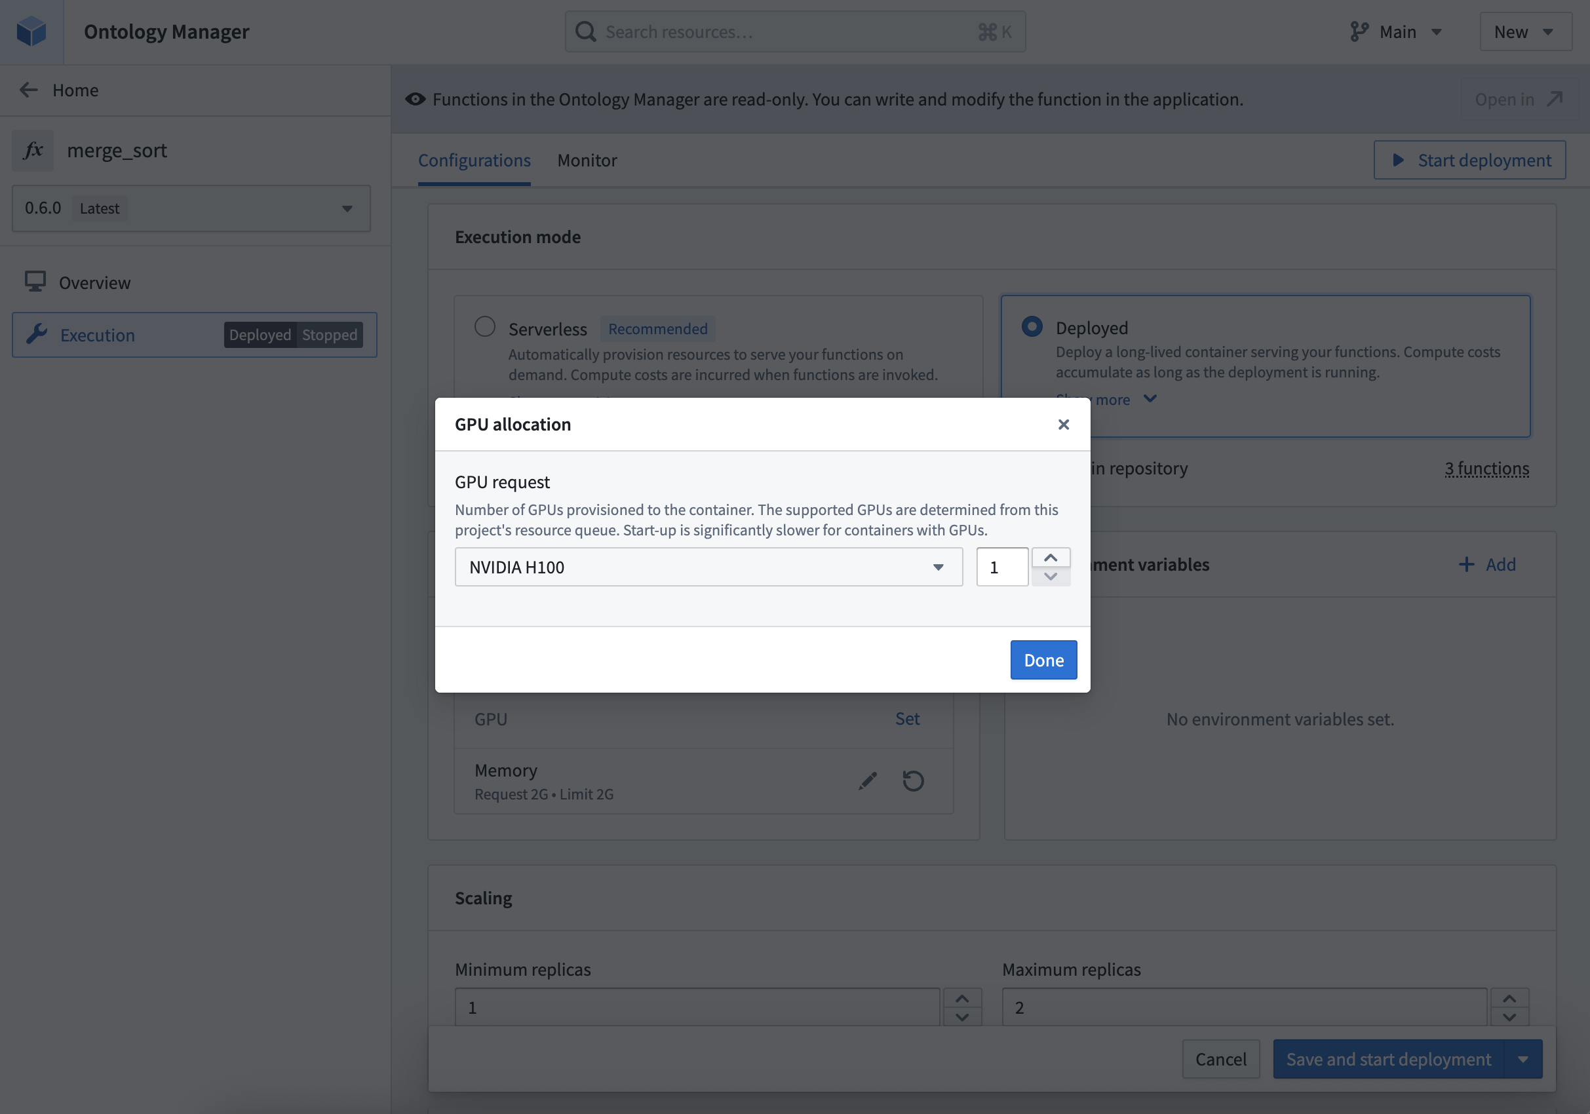Click the back arrow next to Home

click(28, 90)
